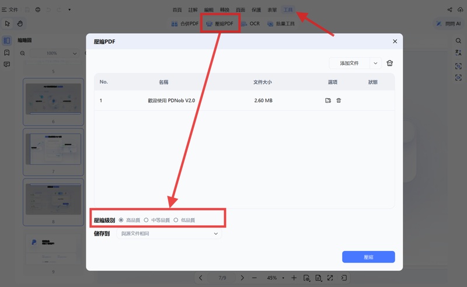Open the 註解 tab

[193, 10]
